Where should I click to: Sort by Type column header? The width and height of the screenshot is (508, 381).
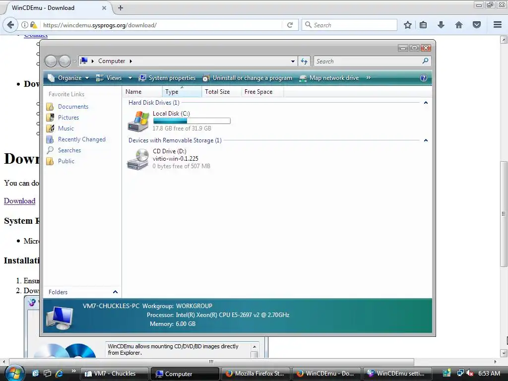click(x=182, y=92)
